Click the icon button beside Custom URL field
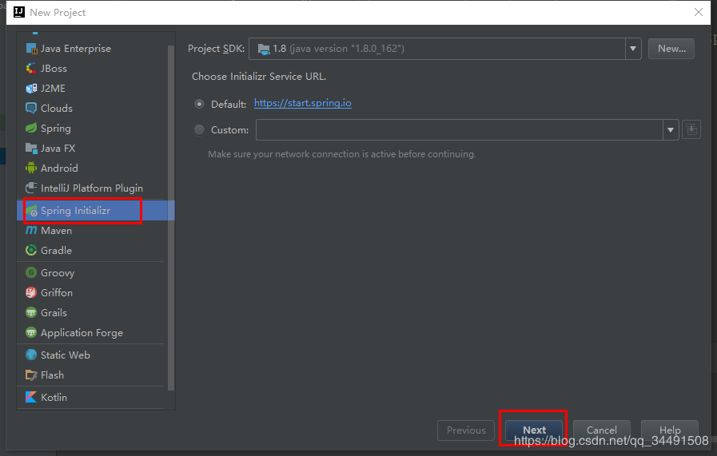This screenshot has height=456, width=717. (x=691, y=129)
